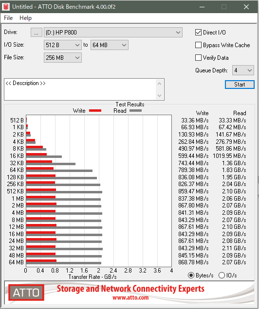Open the I/O Size start 512 B dropdown
Viewport: 259px width, 309px height.
click(x=63, y=45)
